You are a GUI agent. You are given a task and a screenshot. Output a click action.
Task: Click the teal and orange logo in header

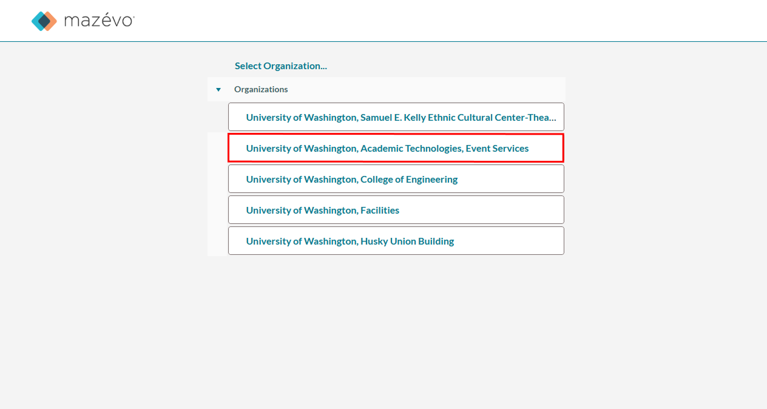point(44,21)
